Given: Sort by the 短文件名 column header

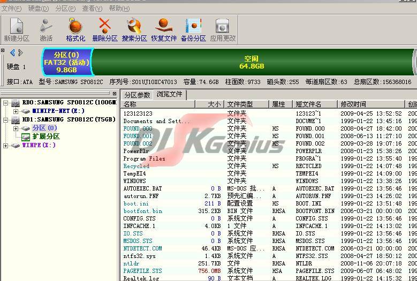Looking at the screenshot, I should point(315,104).
